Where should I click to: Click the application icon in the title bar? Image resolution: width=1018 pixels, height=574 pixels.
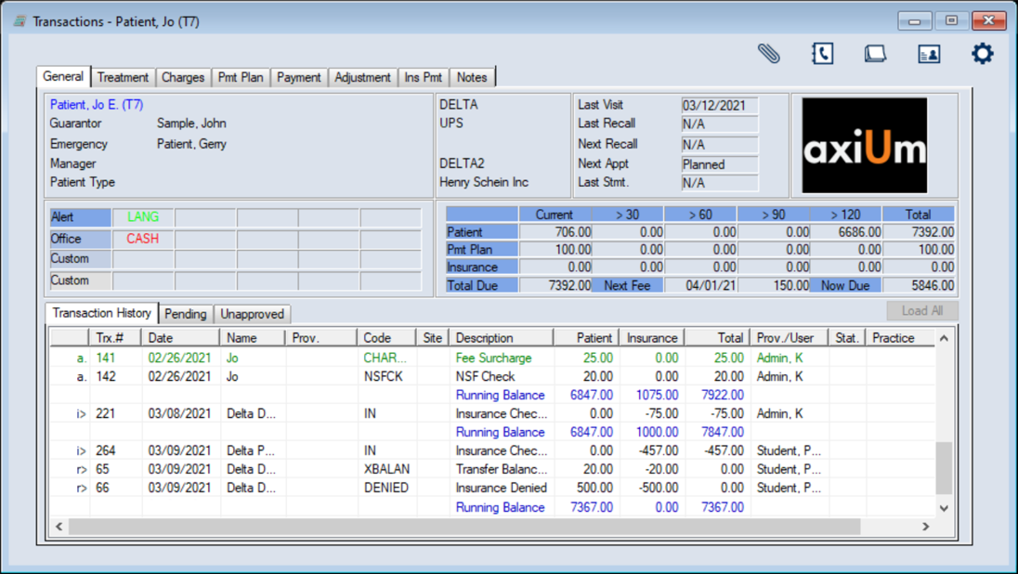pyautogui.click(x=19, y=20)
